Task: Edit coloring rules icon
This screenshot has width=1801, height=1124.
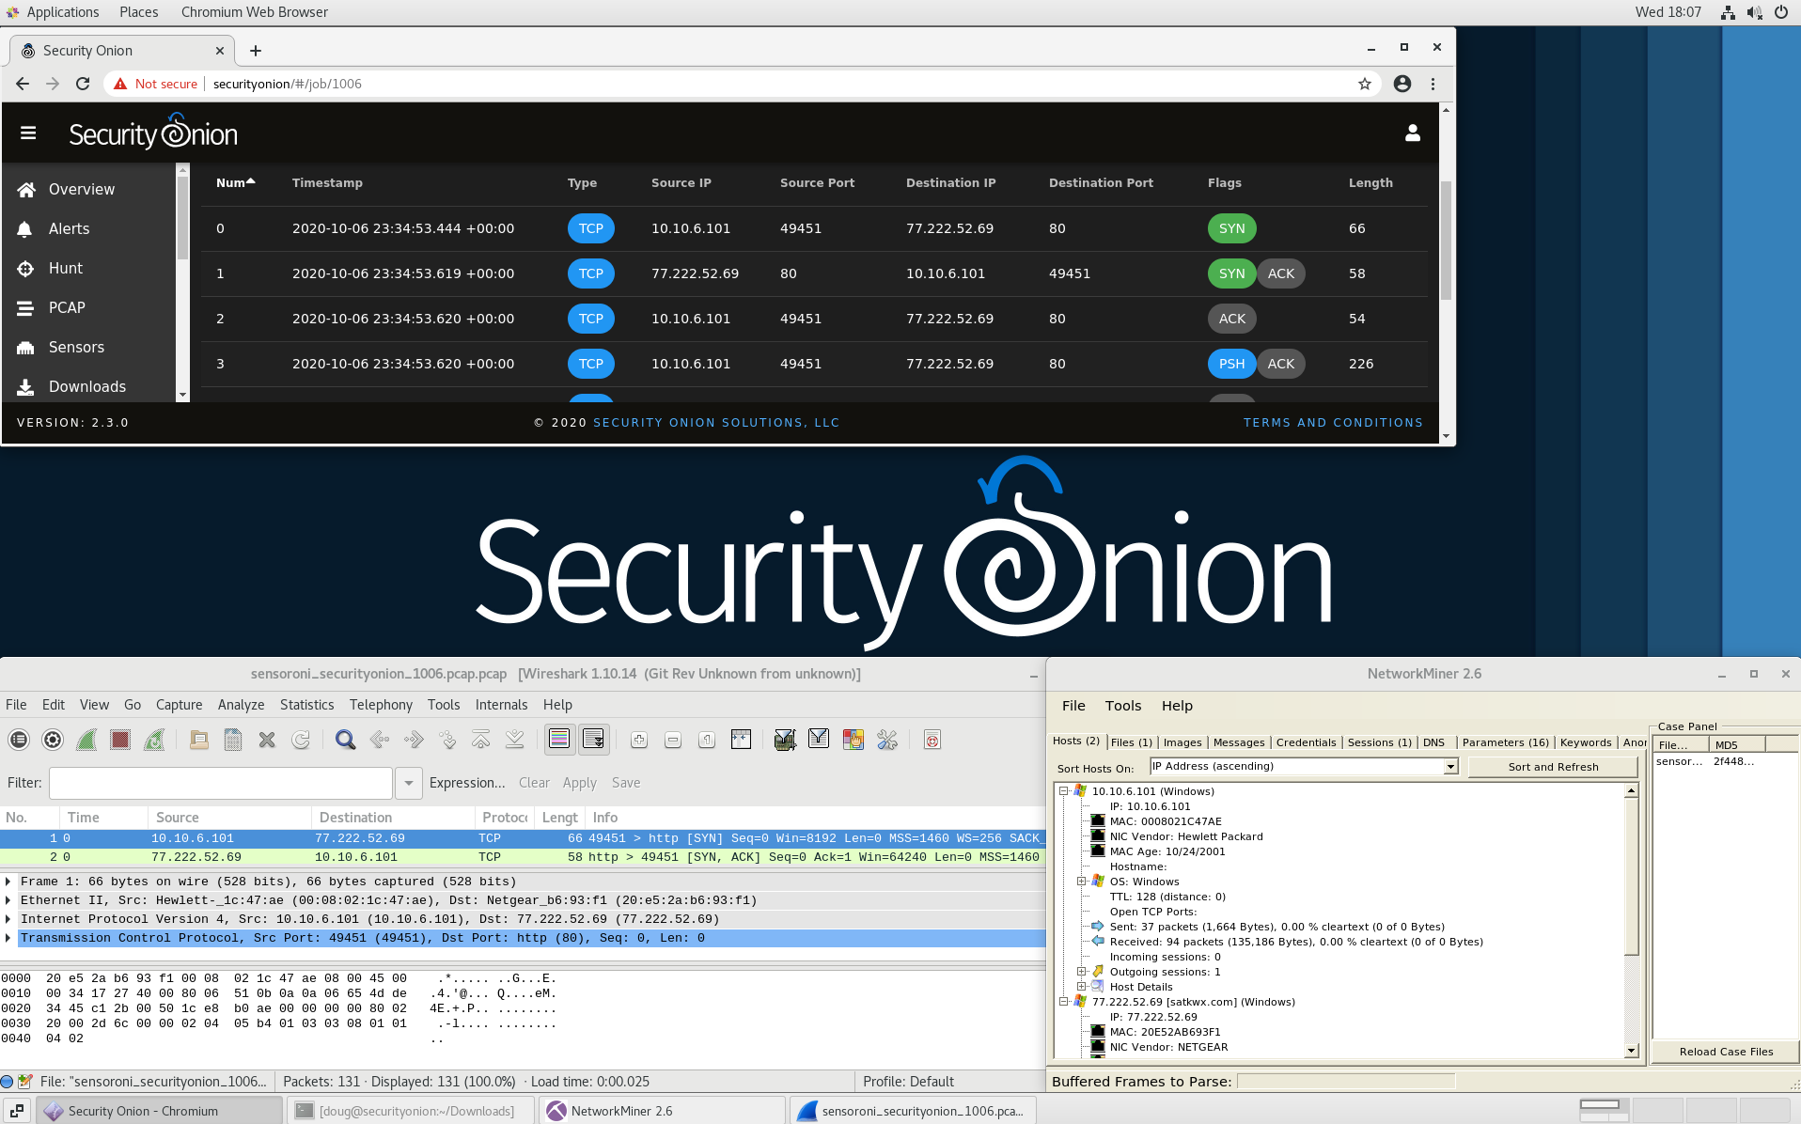Action: click(854, 740)
